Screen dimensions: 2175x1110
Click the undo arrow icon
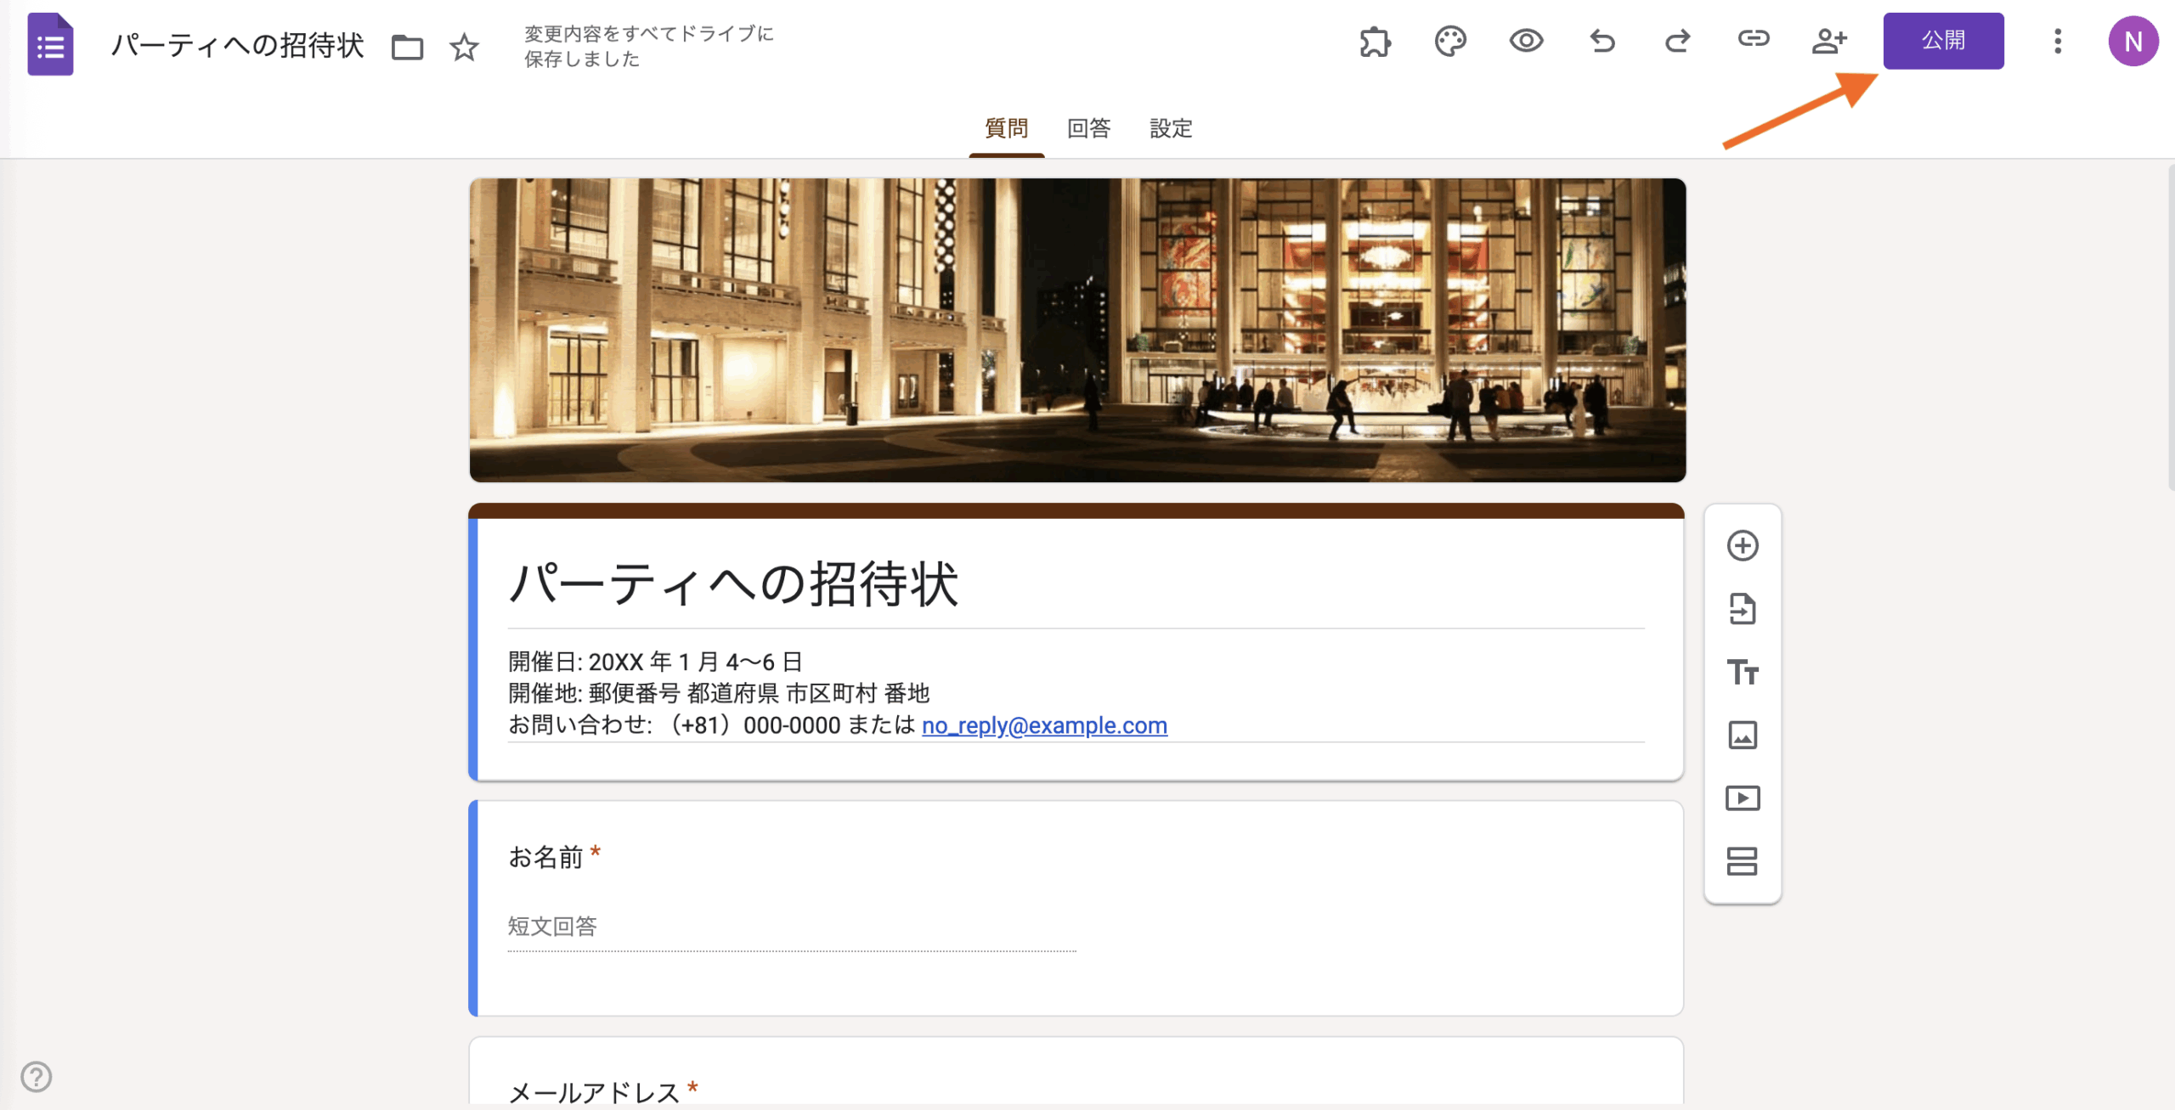click(1602, 41)
